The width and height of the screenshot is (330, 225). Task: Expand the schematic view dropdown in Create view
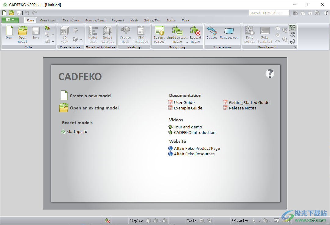[x=81, y=39]
